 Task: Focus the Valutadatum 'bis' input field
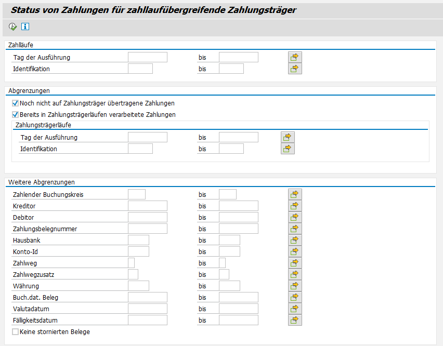point(238,309)
